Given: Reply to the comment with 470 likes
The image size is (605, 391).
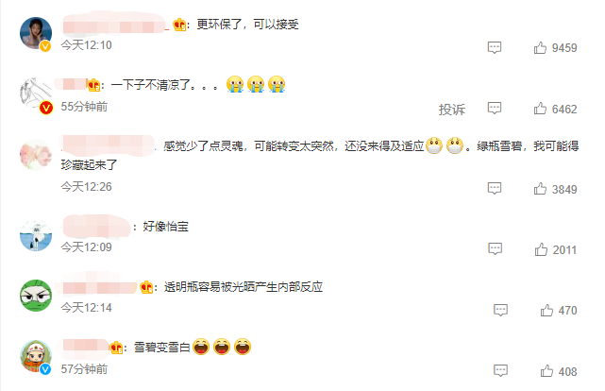Looking at the screenshot, I should click(500, 311).
